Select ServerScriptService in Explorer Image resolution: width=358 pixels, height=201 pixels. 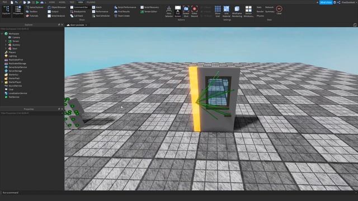point(16,67)
